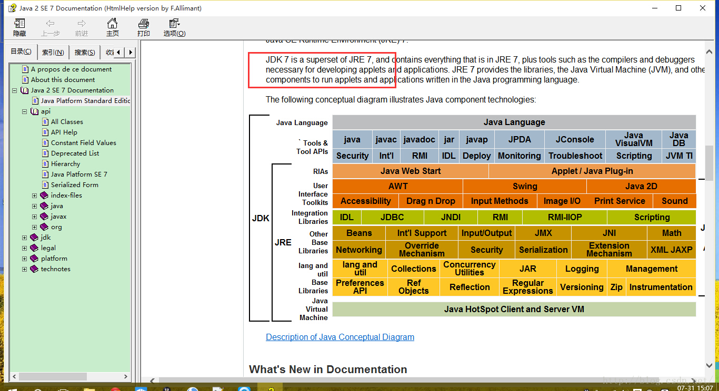Click the 'Java Web Start' diagram cell
The height and width of the screenshot is (391, 719).
411,171
